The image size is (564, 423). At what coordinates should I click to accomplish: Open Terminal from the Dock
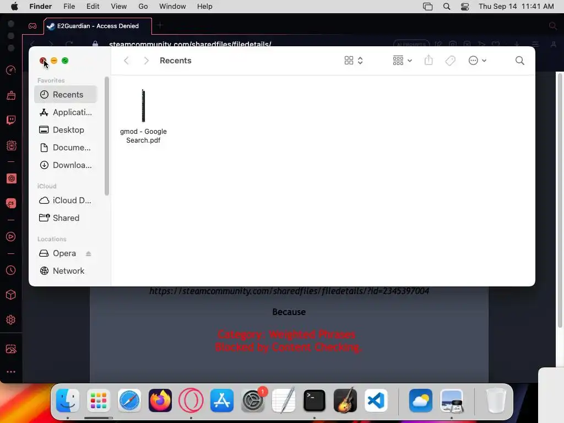pyautogui.click(x=314, y=400)
